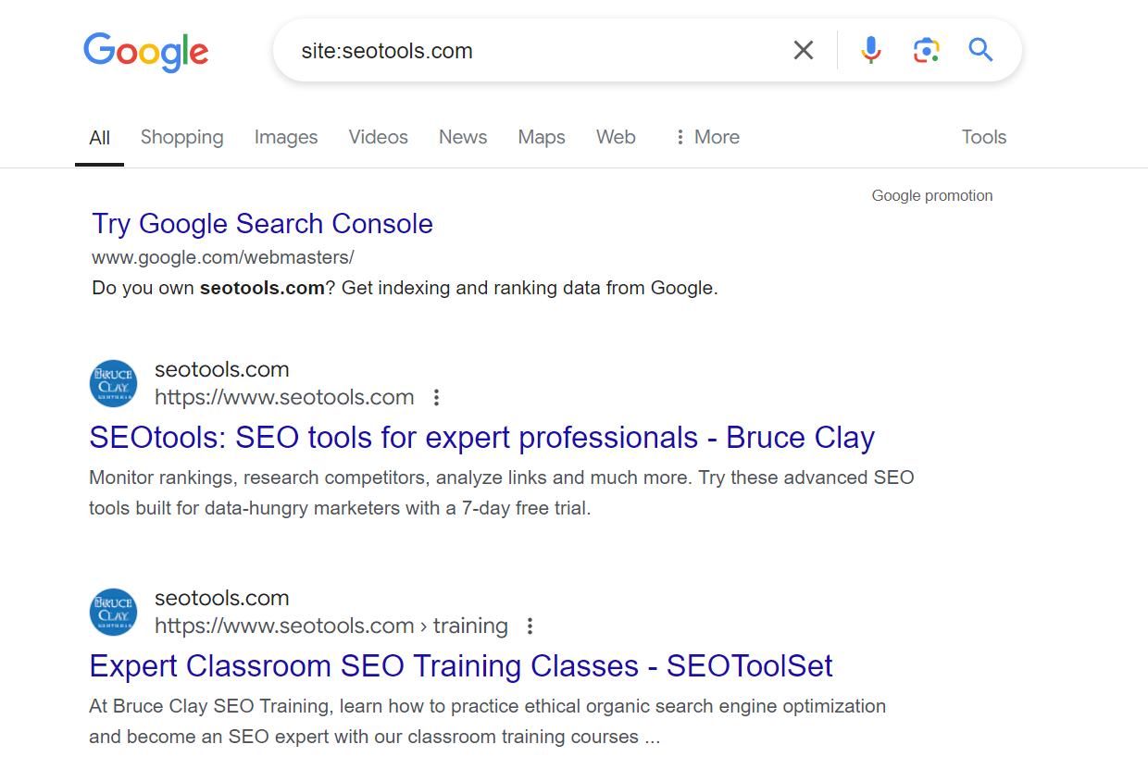Click into the search field containing site:seotools.com
The image size is (1148, 769).
click(537, 50)
